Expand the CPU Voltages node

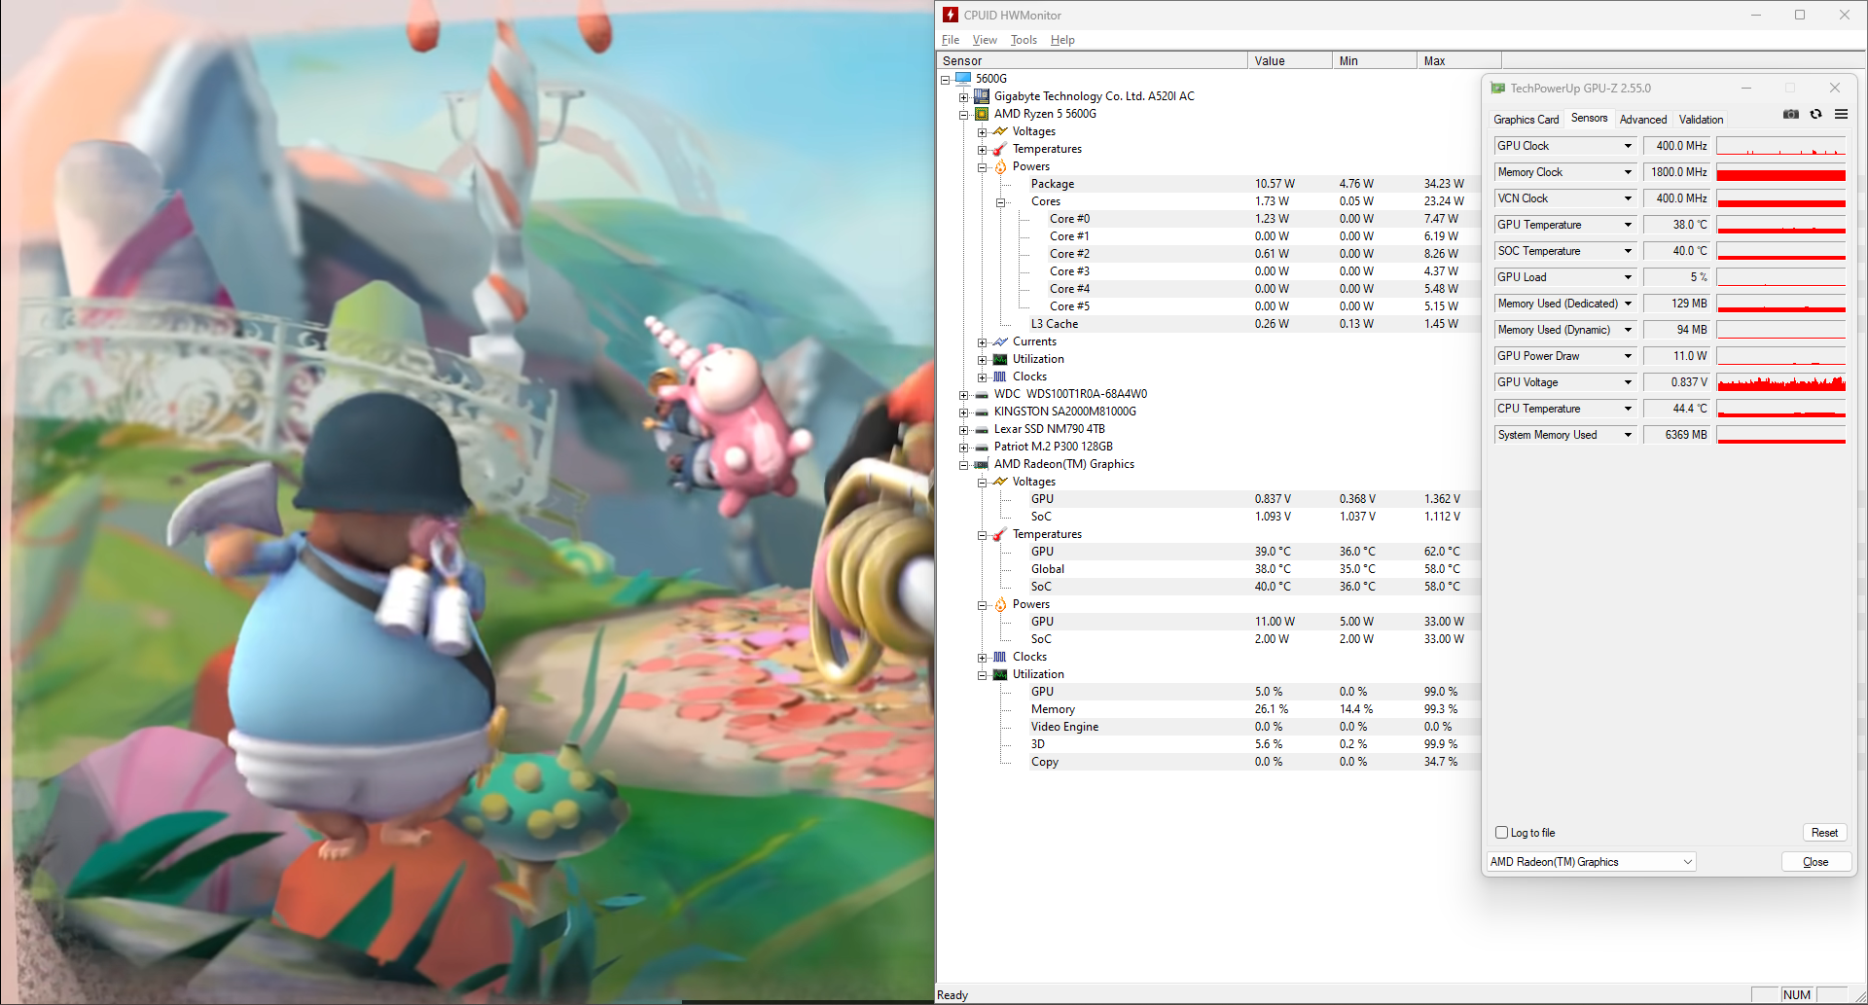tap(982, 131)
